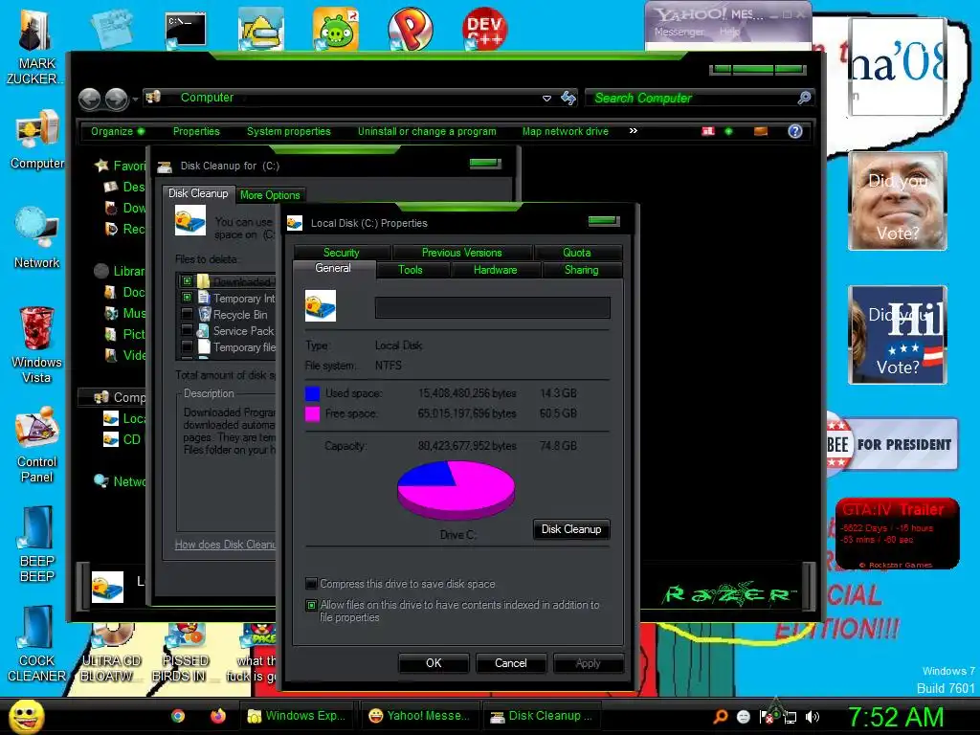This screenshot has width=980, height=735.
Task: Click the magenta Free space color swatch
Action: point(313,413)
